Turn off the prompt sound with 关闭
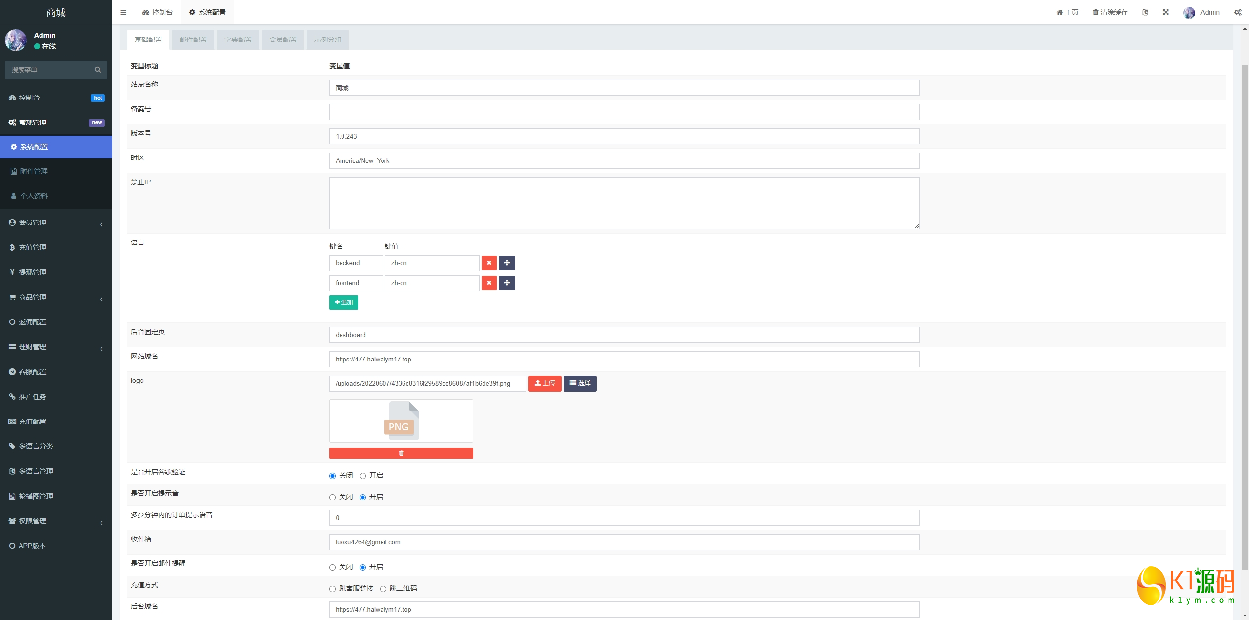Image resolution: width=1249 pixels, height=620 pixels. tap(332, 497)
